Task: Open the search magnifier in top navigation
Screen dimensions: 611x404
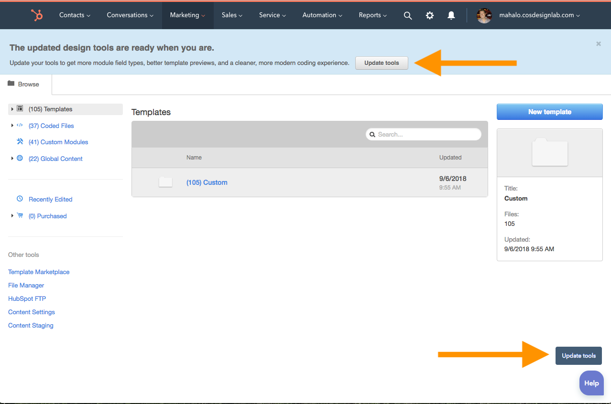Action: click(x=408, y=15)
